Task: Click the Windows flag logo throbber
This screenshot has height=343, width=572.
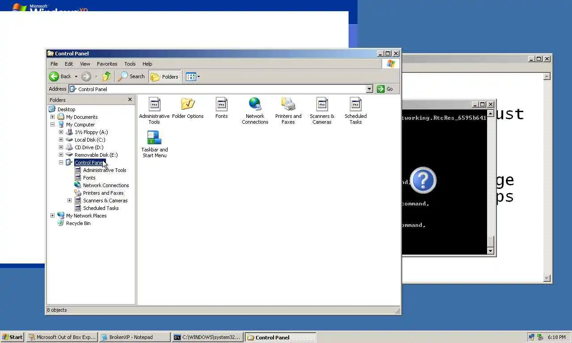Action: [391, 64]
